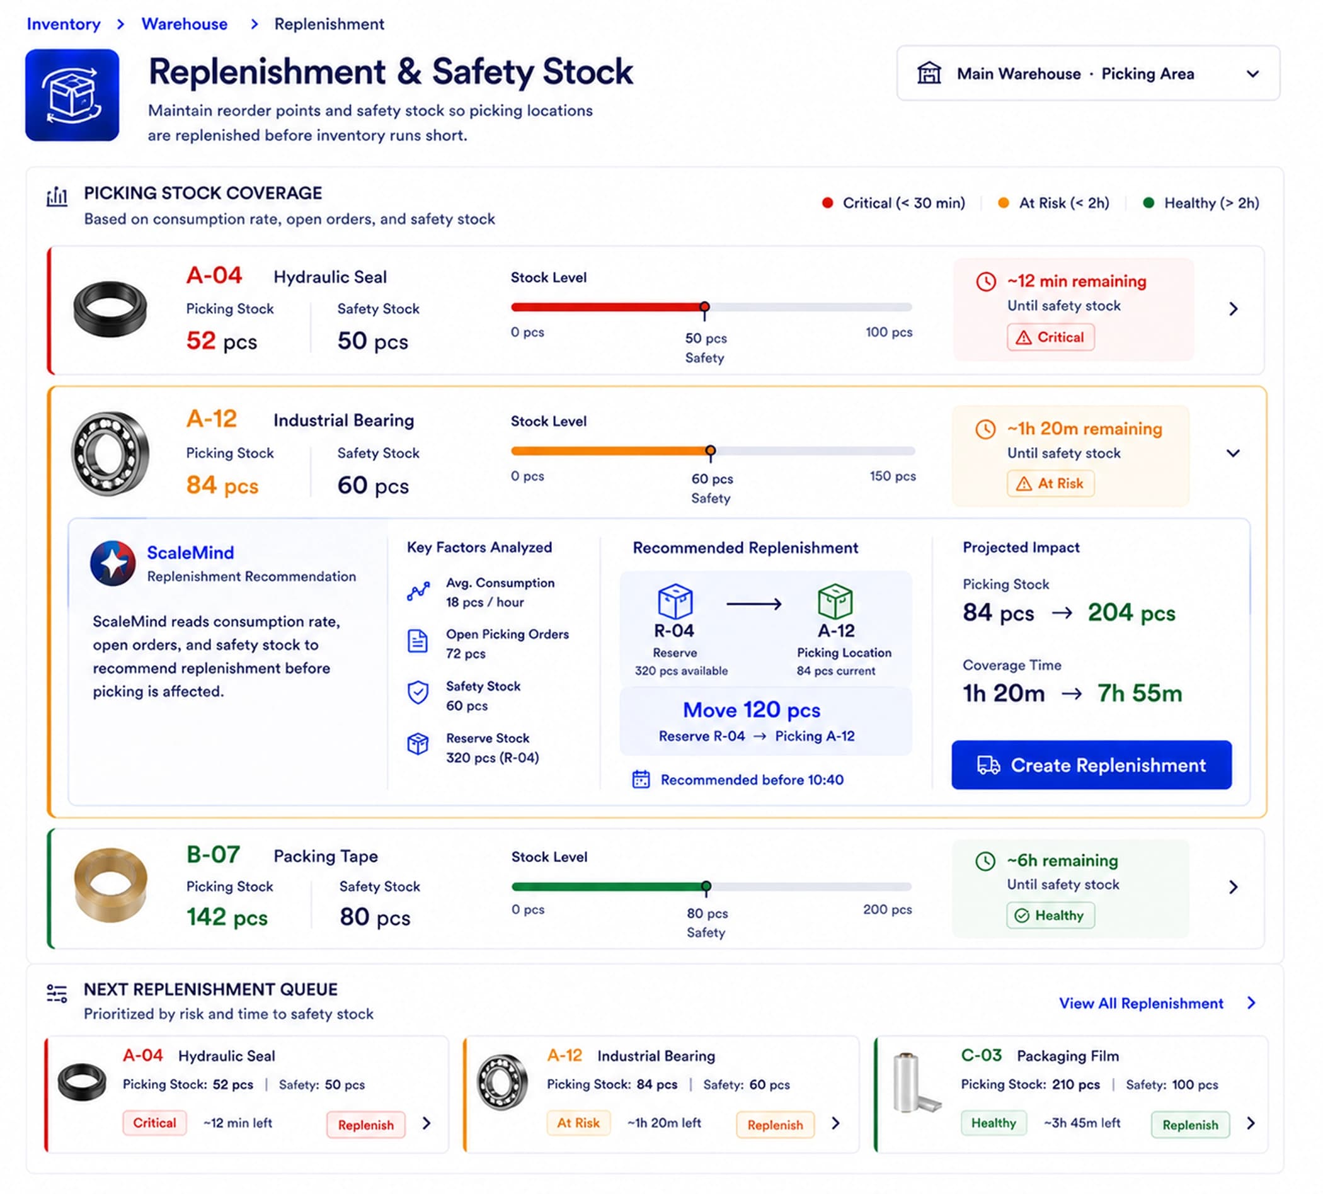Click the orange At Risk legend dot
Viewport: 1323px width, 1194px height.
coord(1003,203)
